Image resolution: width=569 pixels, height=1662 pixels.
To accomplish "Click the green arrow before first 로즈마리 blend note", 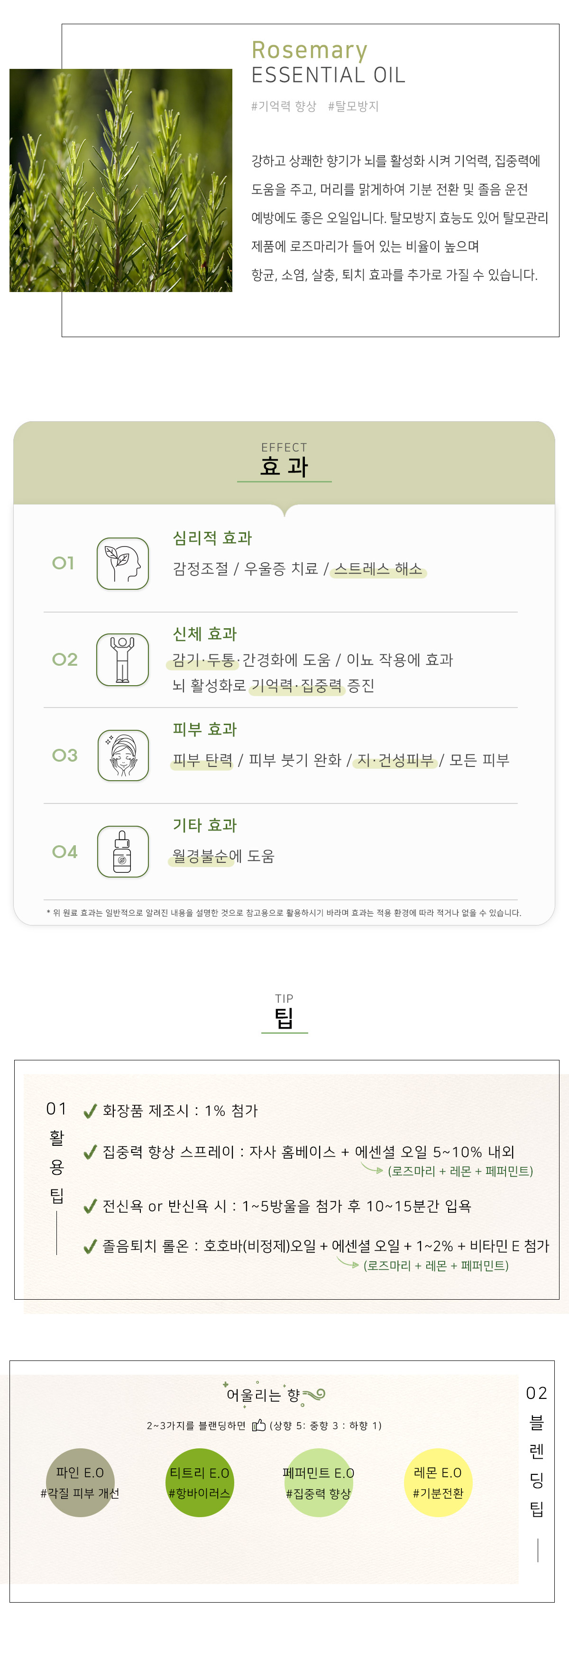I will [372, 1168].
